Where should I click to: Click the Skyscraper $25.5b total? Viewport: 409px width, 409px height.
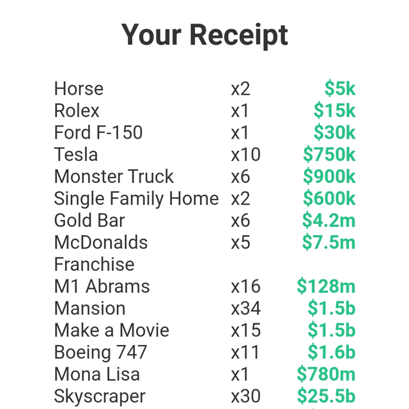(326, 396)
